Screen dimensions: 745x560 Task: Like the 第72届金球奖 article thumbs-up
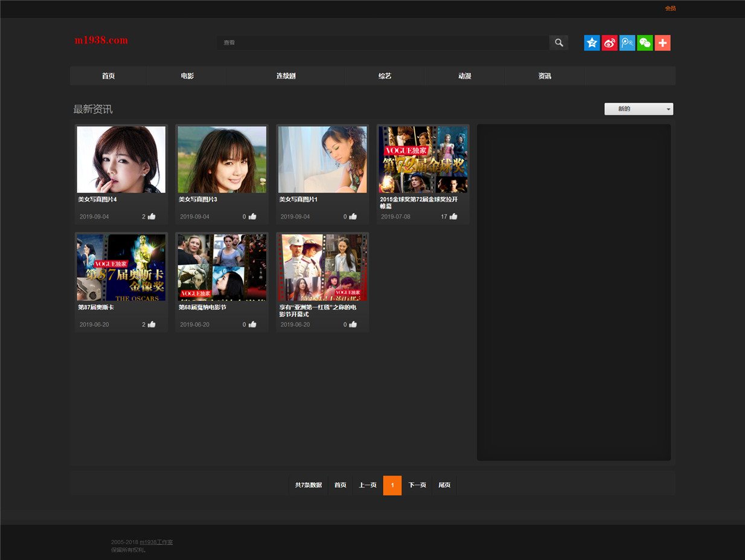pyautogui.click(x=453, y=216)
